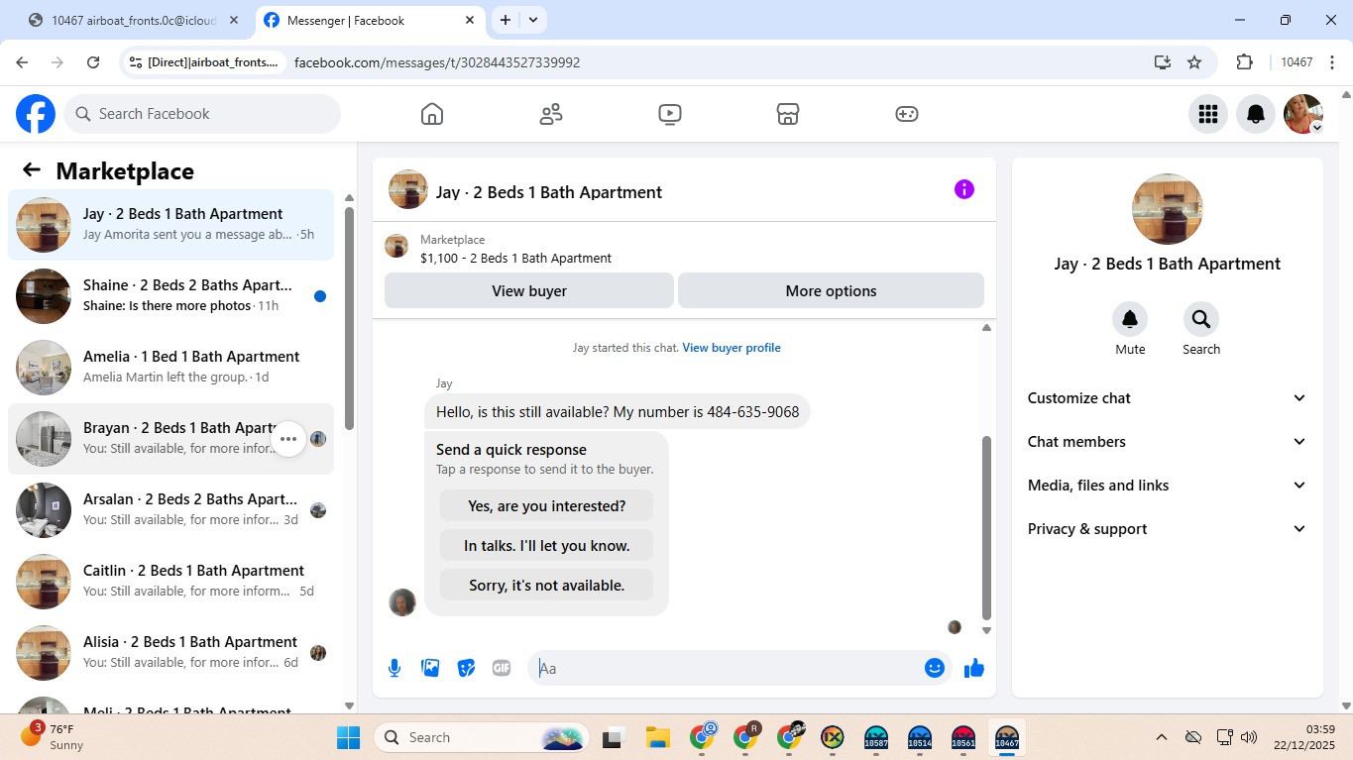Choose a sticker icon in the composer
Image resolution: width=1353 pixels, height=760 pixels.
[x=466, y=668]
